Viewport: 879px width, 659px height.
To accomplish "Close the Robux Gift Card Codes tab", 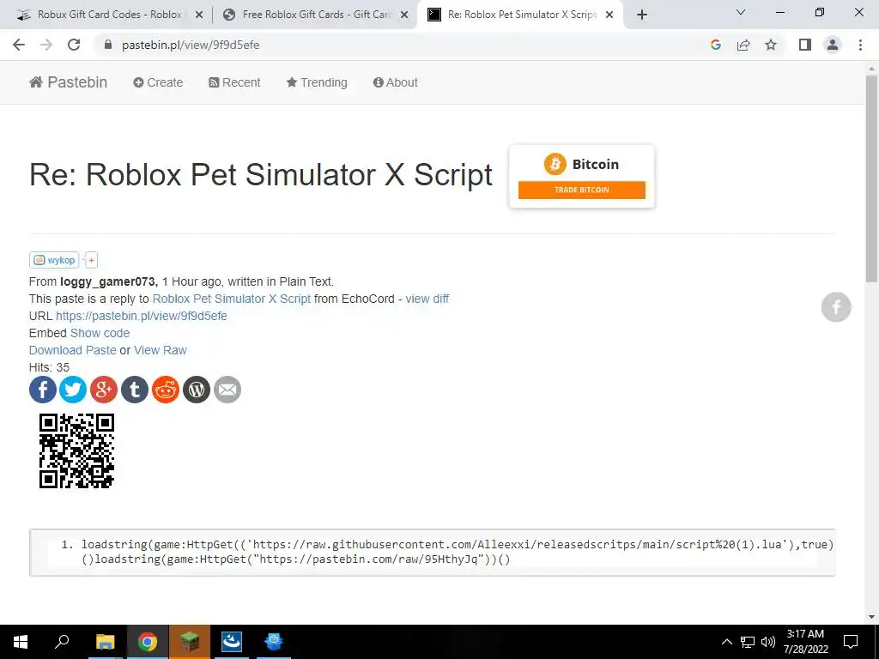I will point(199,15).
